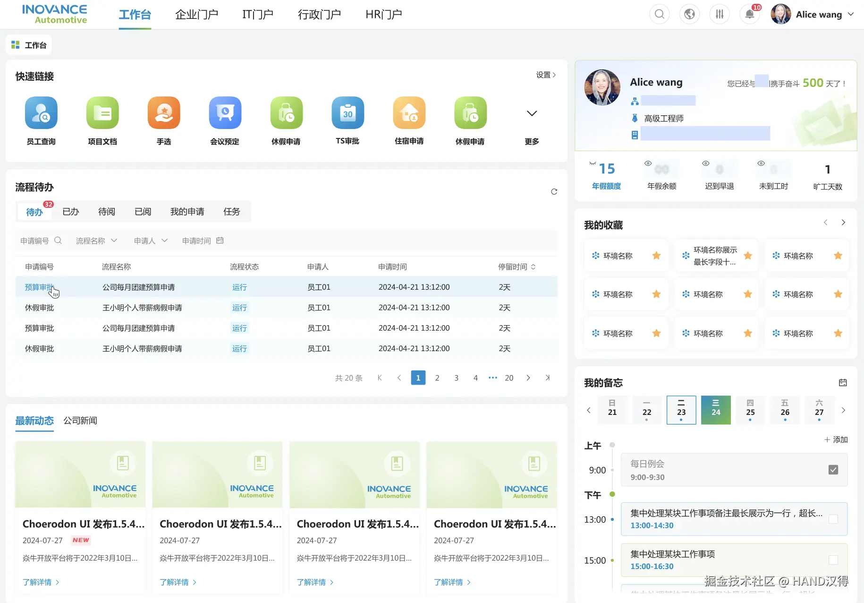Screen dimensions: 864x603
Task: Click Alice wang profile card avatar
Action: pyautogui.click(x=602, y=87)
